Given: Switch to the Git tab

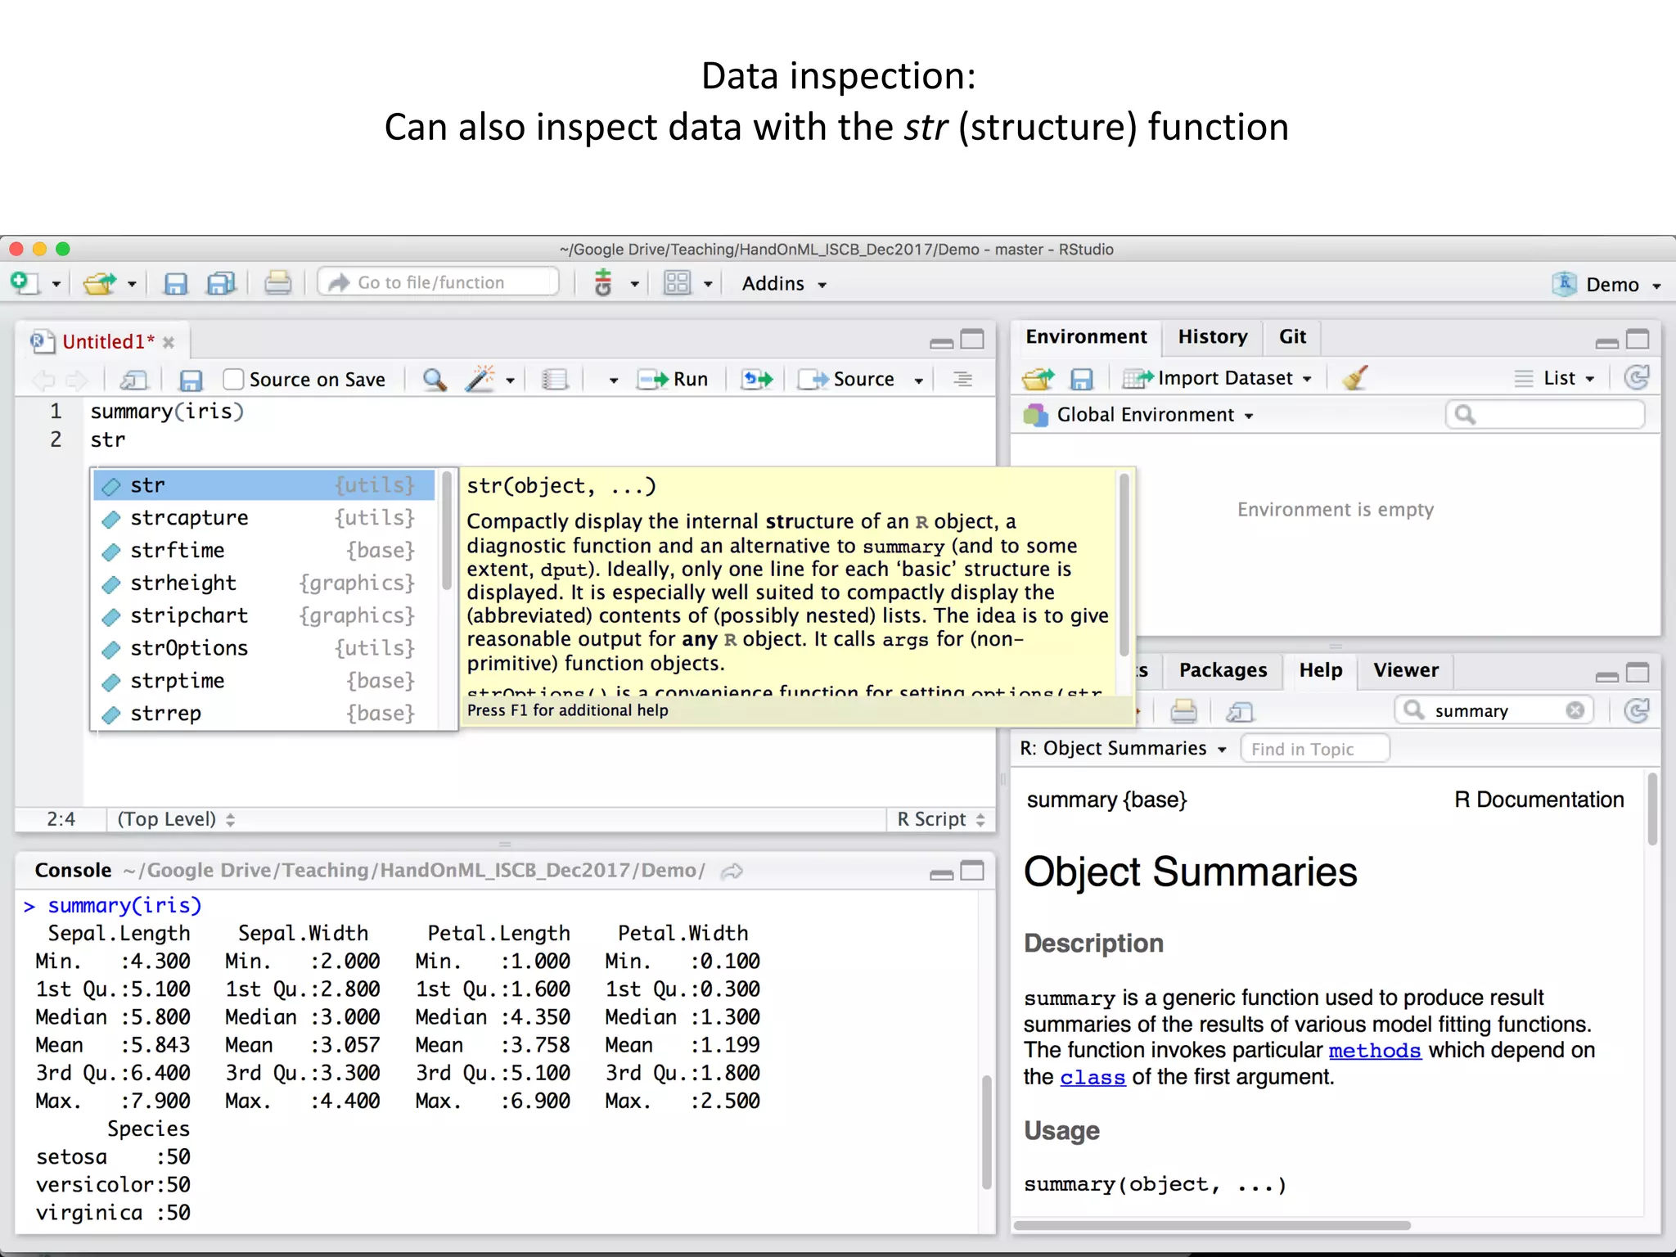Looking at the screenshot, I should click(1292, 337).
